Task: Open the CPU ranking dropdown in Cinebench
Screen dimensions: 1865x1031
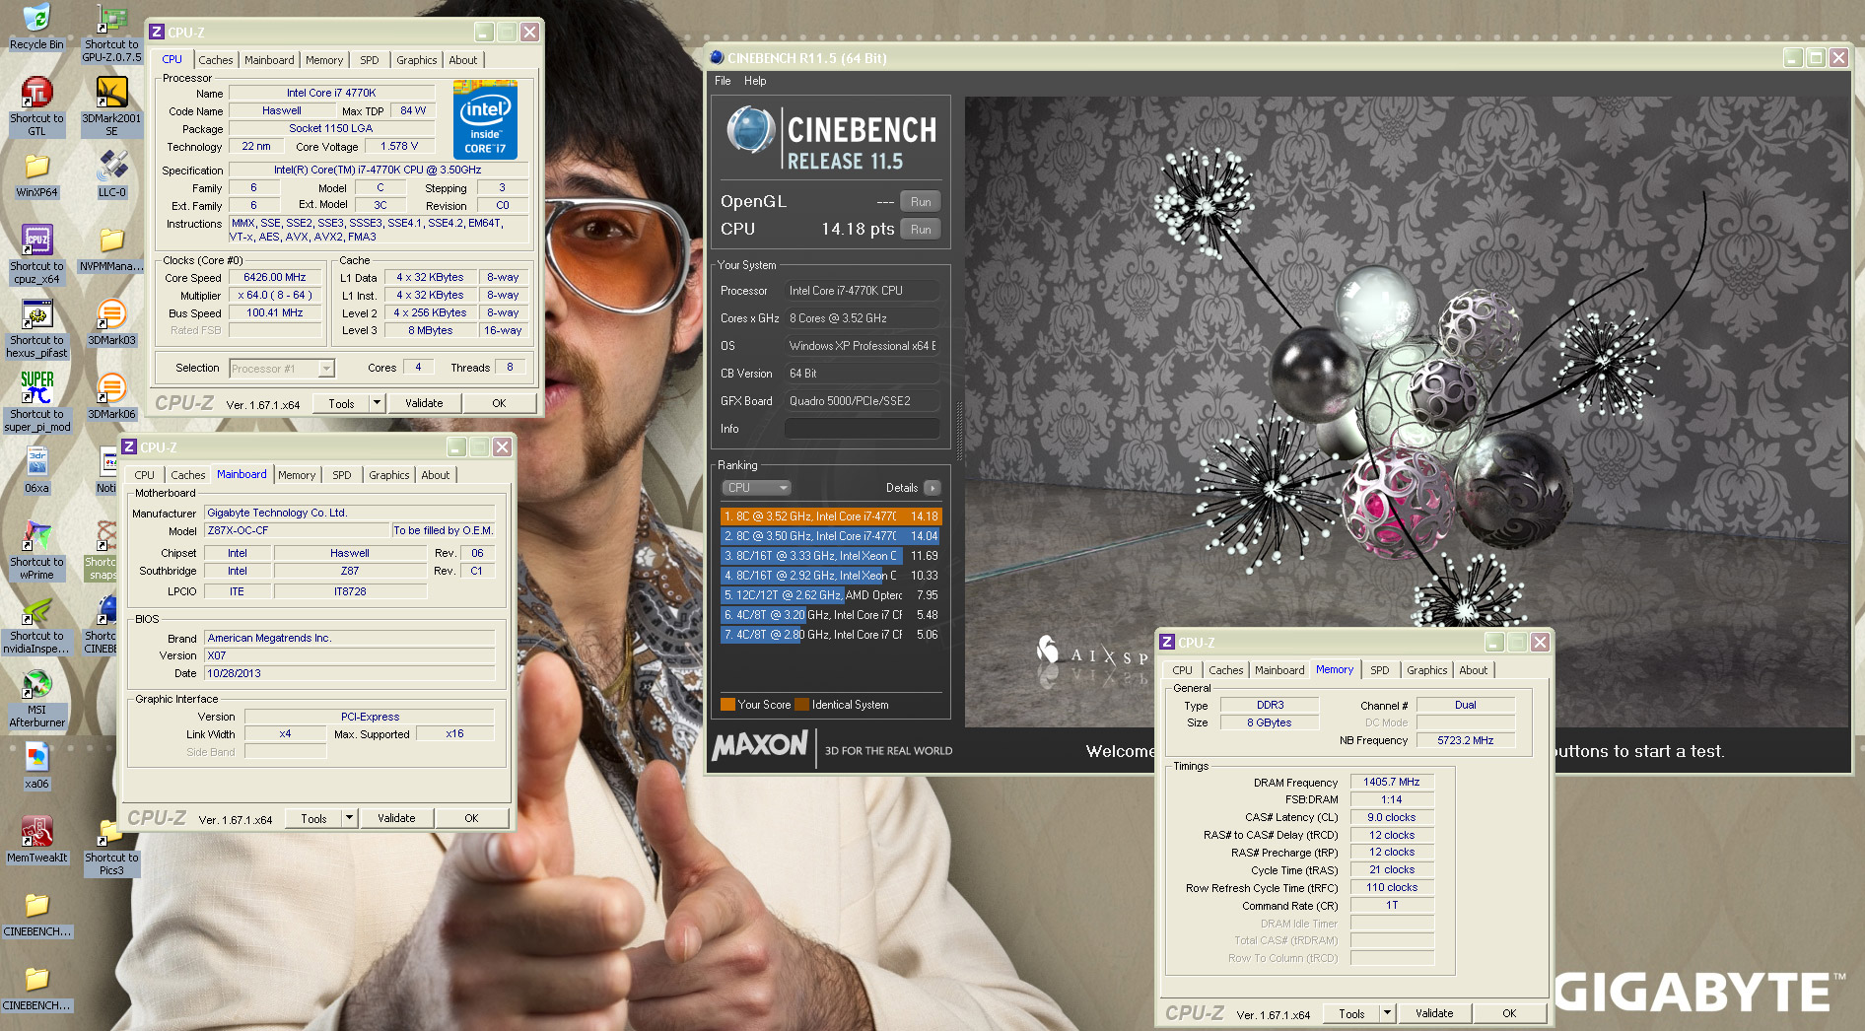Action: 757,488
